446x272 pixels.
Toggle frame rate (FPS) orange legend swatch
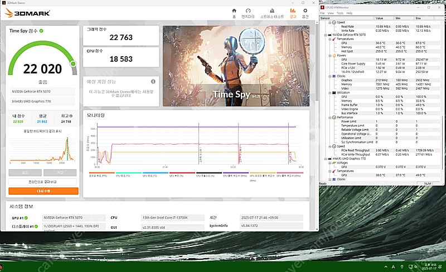[102, 172]
